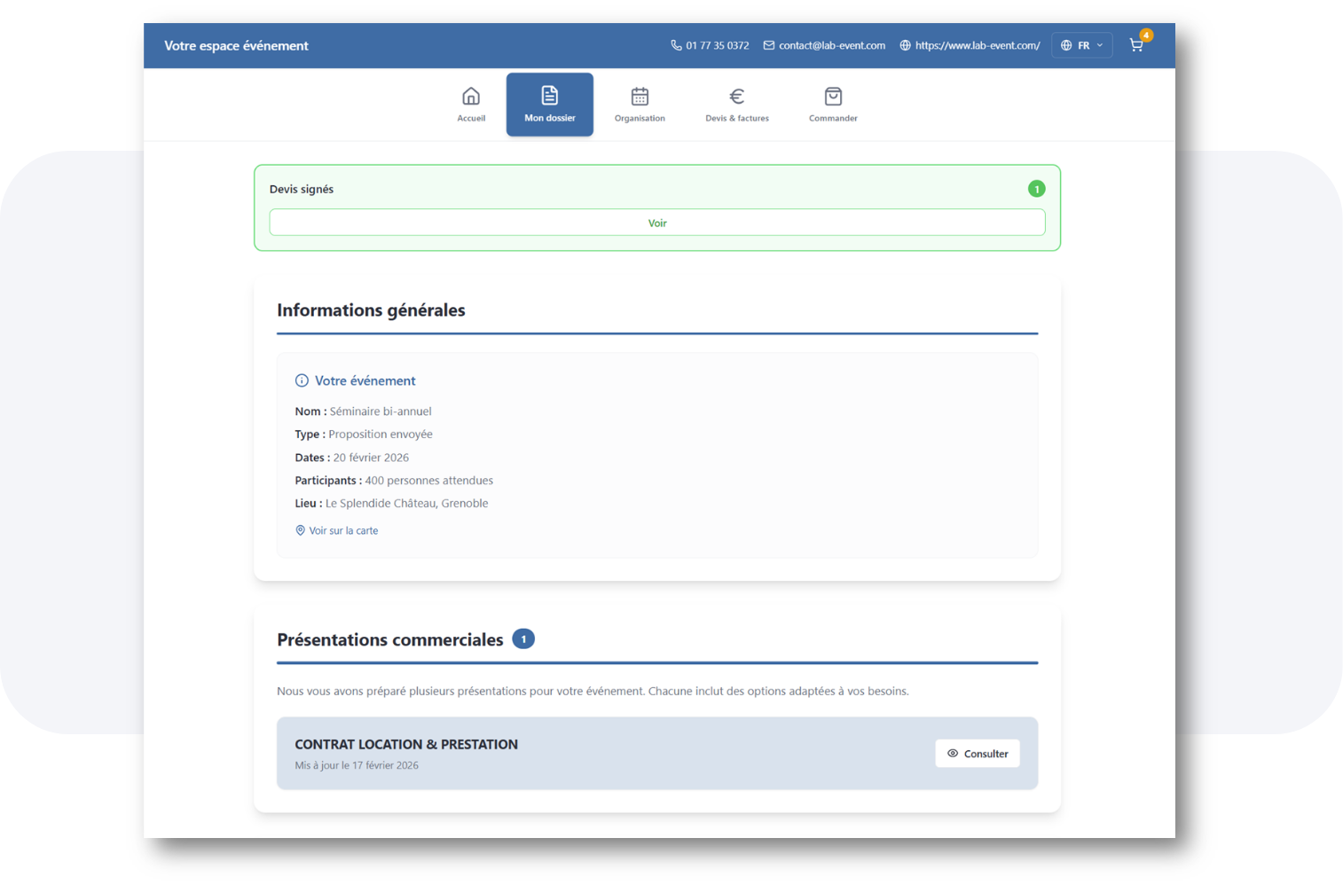Open the FR language dropdown
The width and height of the screenshot is (1343, 885).
tap(1081, 45)
